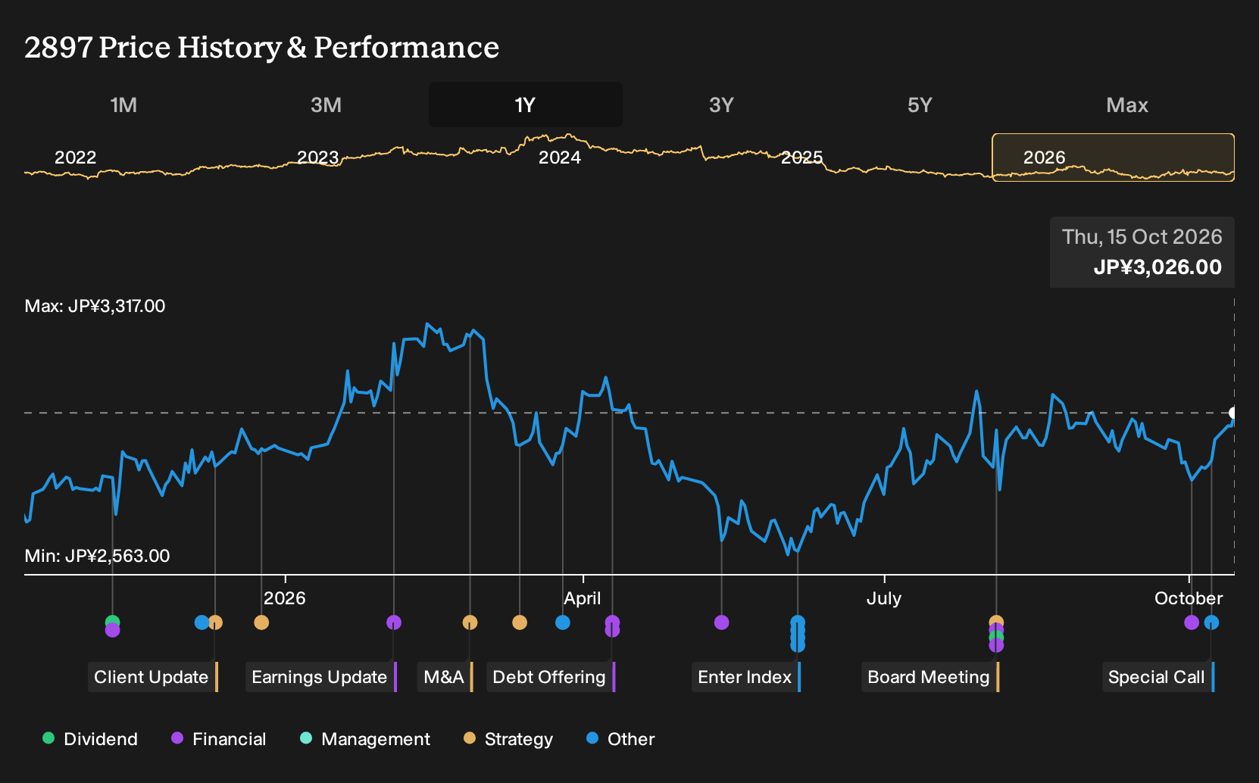Open the Special Call event label
Screen dimensions: 1259x783
tap(1158, 677)
